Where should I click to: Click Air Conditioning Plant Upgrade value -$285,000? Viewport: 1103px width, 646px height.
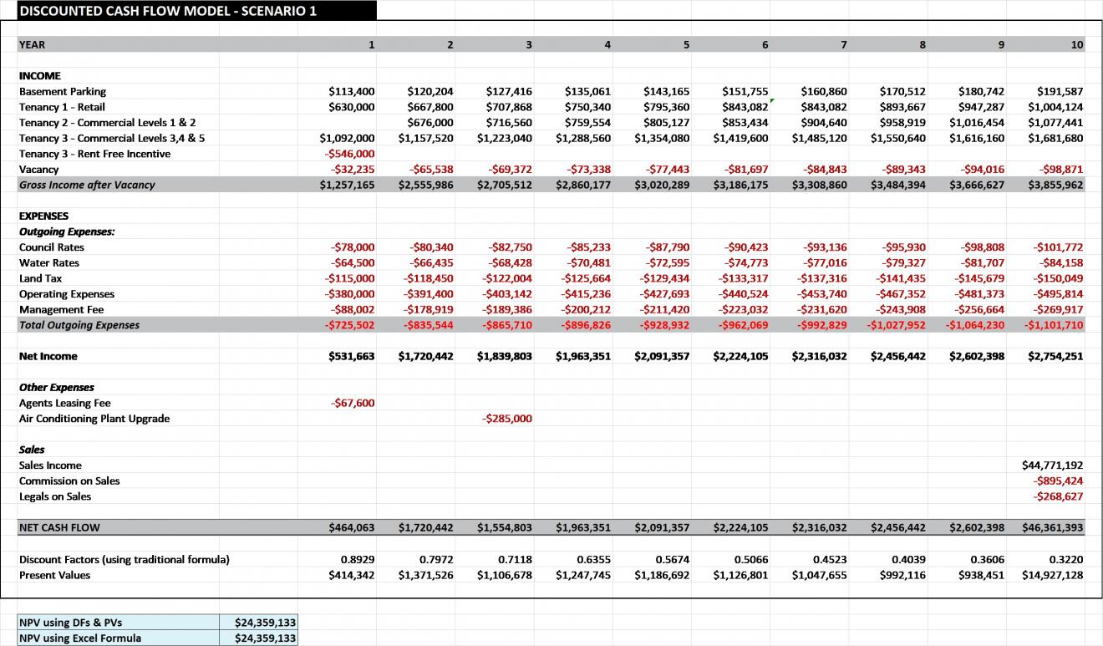(507, 419)
